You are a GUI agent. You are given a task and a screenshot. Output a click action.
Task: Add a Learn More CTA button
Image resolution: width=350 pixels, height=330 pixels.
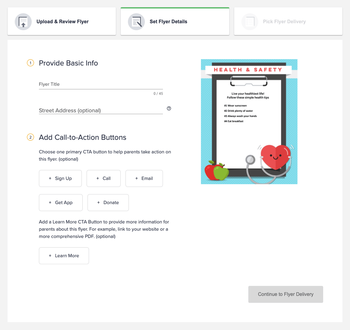point(64,256)
